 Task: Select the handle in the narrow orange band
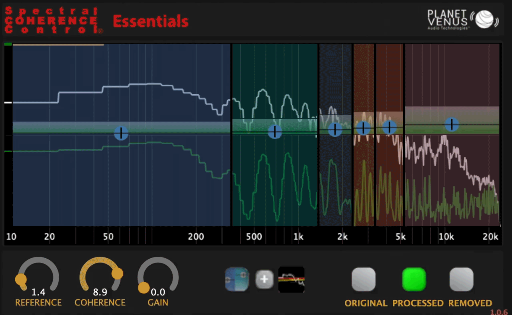coord(363,128)
